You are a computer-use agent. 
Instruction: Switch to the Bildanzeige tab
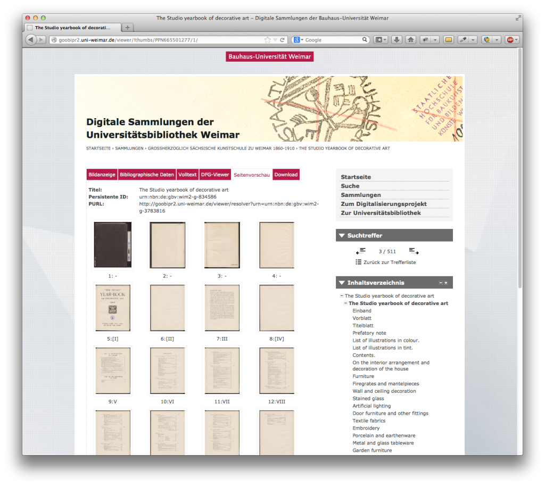(102, 175)
